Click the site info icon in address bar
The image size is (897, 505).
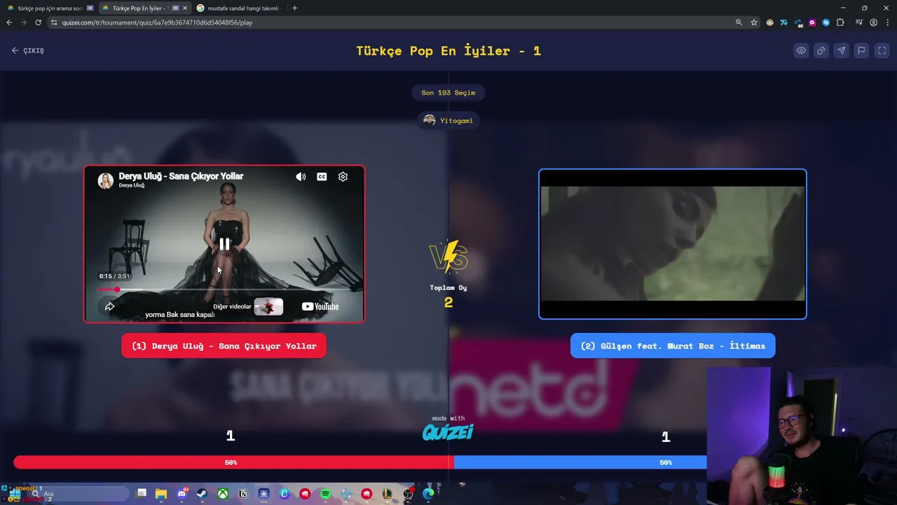point(55,22)
